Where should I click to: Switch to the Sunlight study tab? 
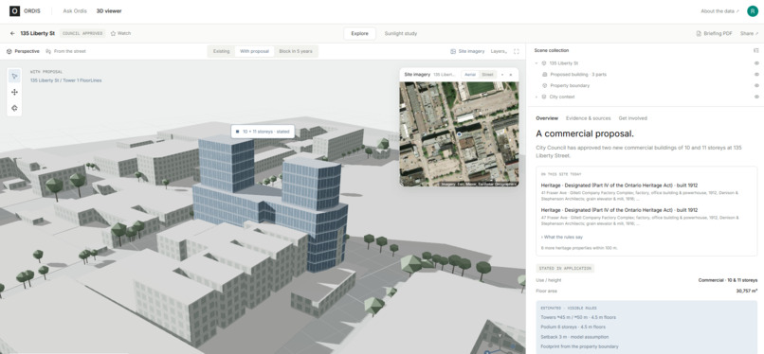(x=401, y=33)
